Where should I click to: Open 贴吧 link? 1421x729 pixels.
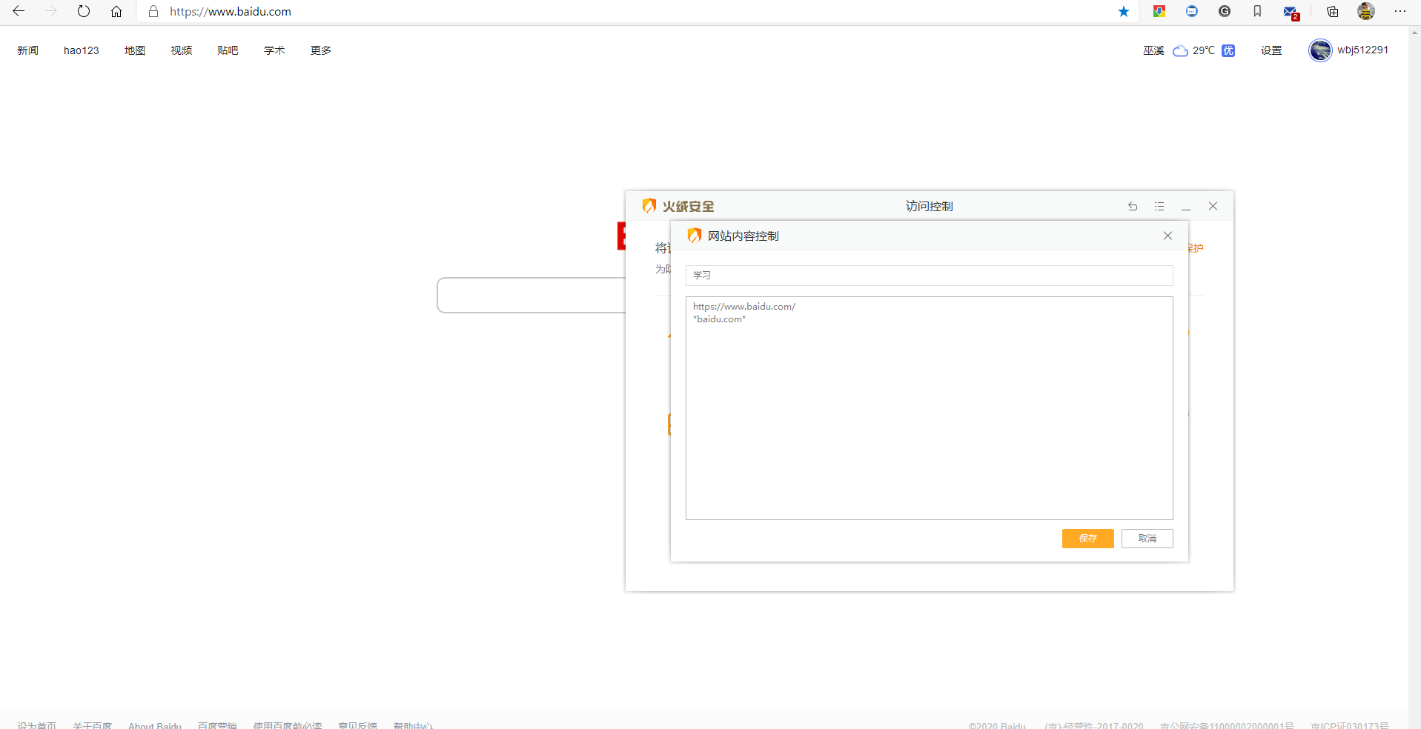228,50
